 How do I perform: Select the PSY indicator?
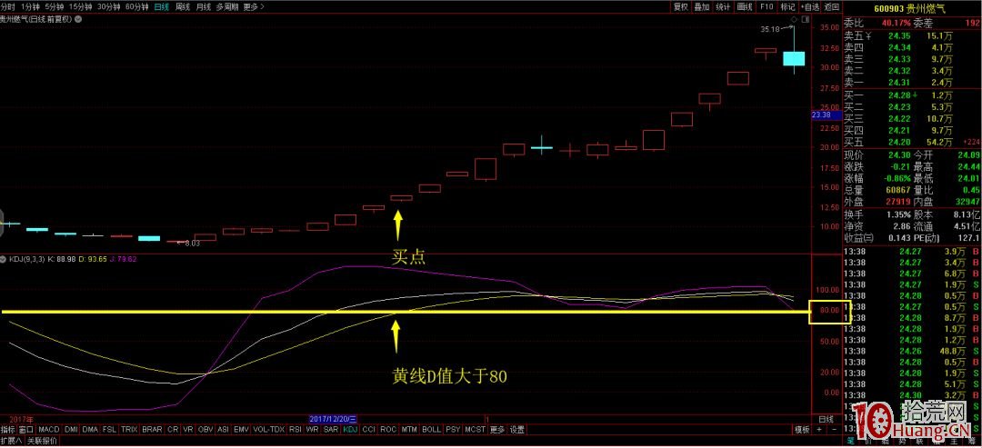pos(454,430)
